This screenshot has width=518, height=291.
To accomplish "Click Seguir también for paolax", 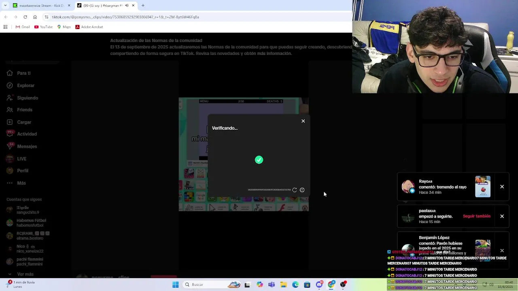I will click(x=476, y=216).
